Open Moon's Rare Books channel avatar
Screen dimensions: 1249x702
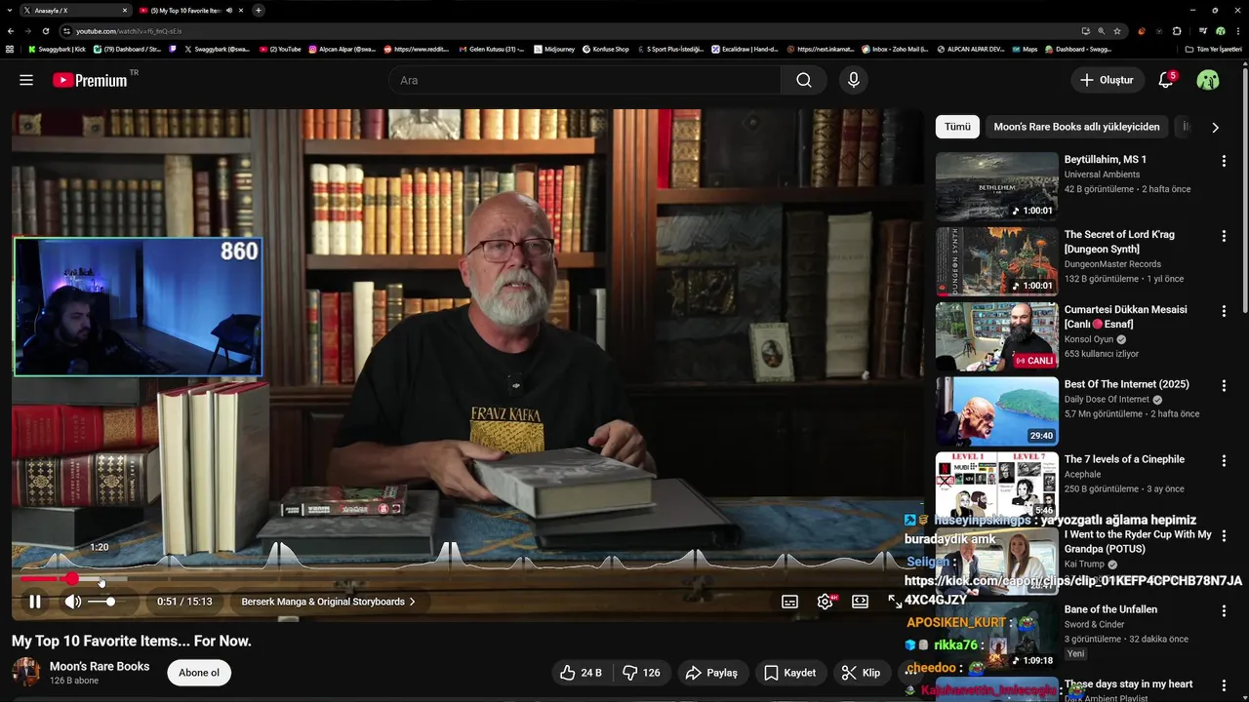click(26, 672)
